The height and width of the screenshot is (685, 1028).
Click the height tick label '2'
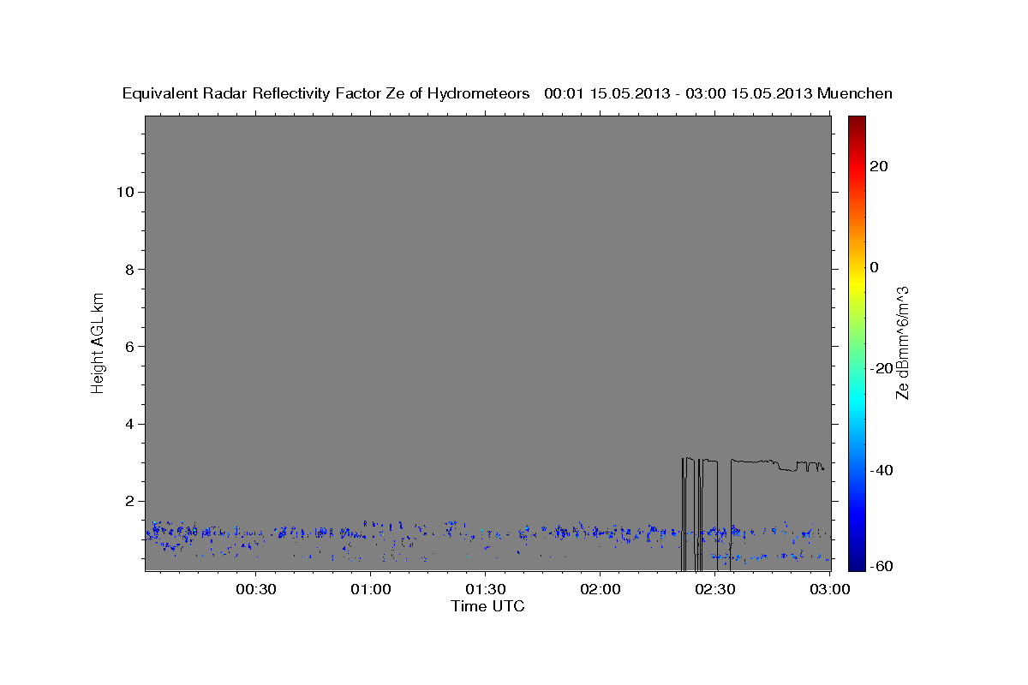(x=128, y=501)
